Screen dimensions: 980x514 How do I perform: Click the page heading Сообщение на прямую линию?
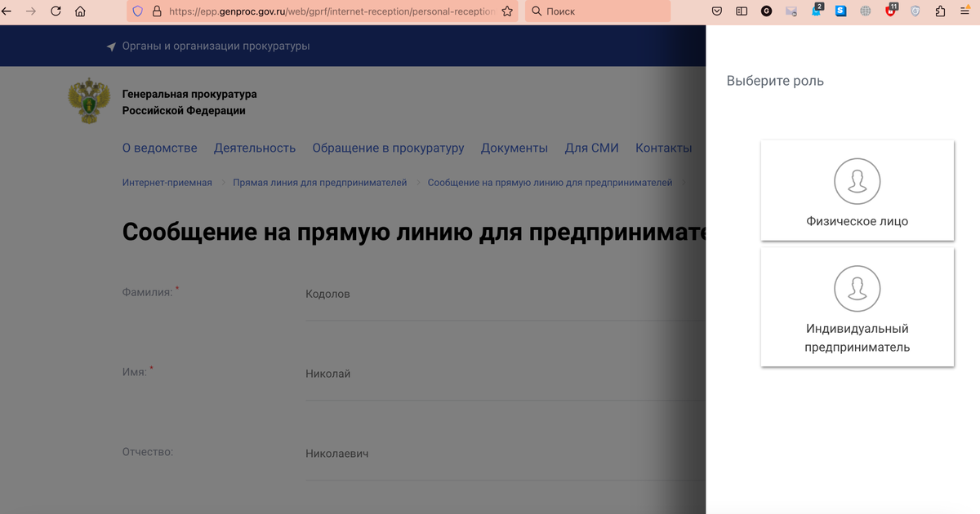click(413, 233)
